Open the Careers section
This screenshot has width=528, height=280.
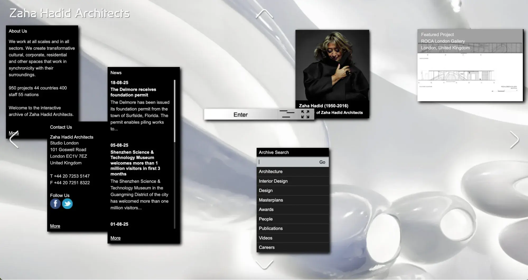point(267,247)
